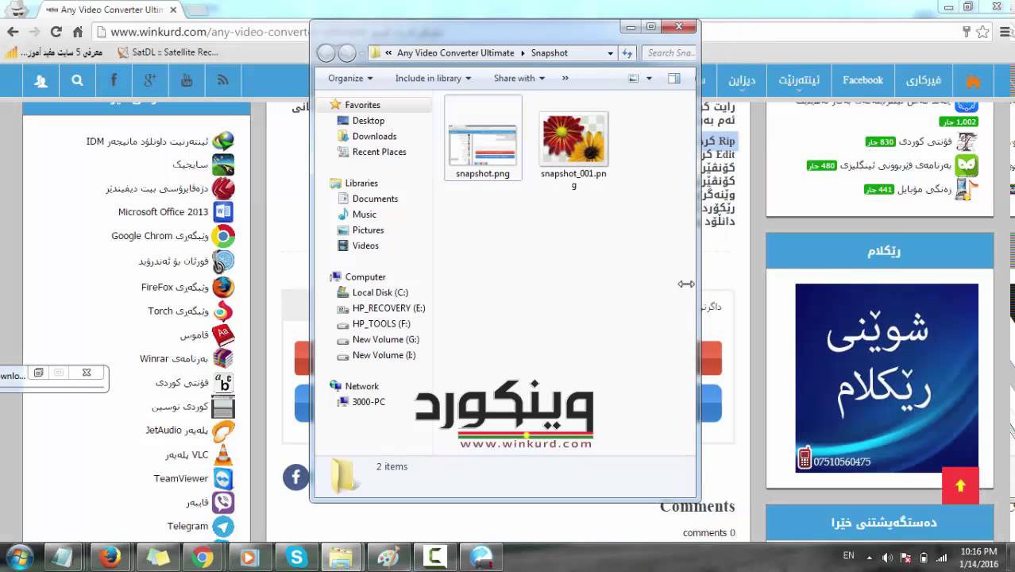
Task: Open Desktop in Favorites
Action: click(369, 121)
